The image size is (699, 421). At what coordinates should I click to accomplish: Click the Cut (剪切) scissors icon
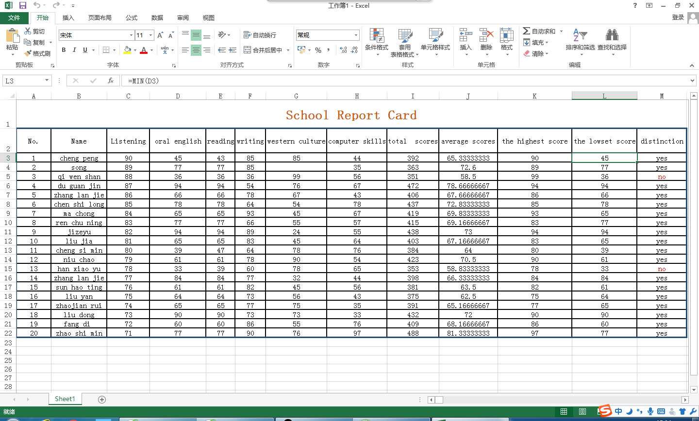28,31
